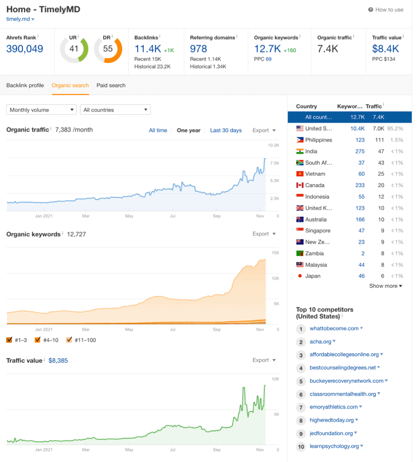
Task: Open the Monthly volume dropdown
Action: coord(41,110)
